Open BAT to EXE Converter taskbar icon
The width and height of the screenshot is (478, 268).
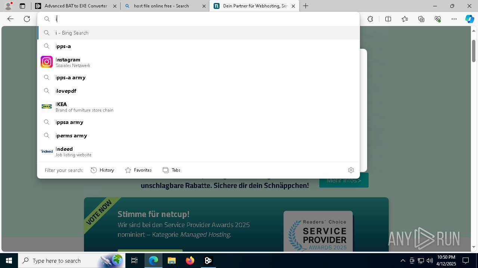[208, 261]
